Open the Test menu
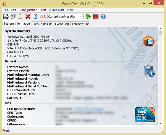The image size is (166, 135). [43, 10]
